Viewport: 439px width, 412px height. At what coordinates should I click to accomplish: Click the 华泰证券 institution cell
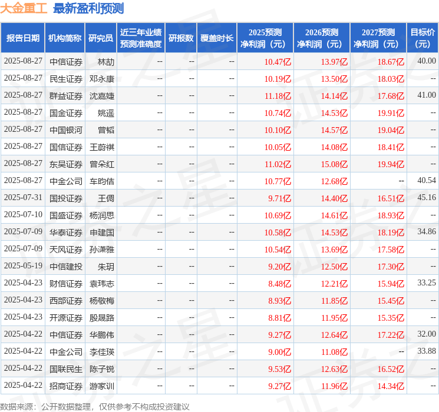click(66, 232)
